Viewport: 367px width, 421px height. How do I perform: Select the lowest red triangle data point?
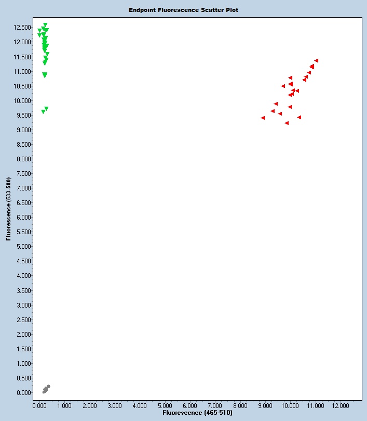tap(287, 123)
